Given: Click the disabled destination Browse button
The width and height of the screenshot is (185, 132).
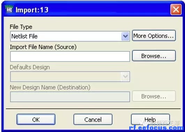Looking at the screenshot, I should tap(154, 96).
